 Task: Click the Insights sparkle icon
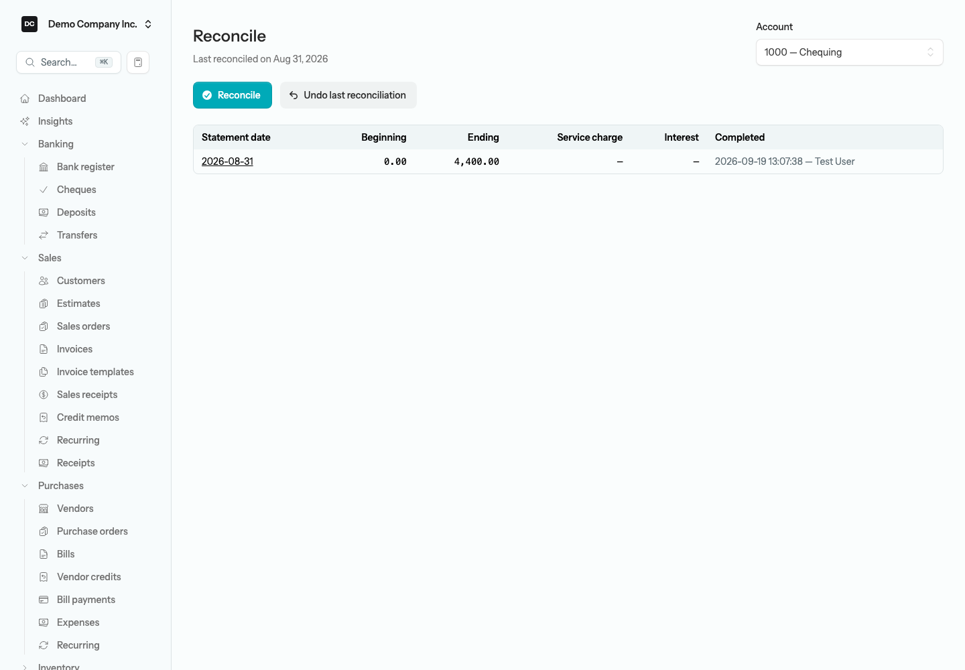[x=25, y=121]
